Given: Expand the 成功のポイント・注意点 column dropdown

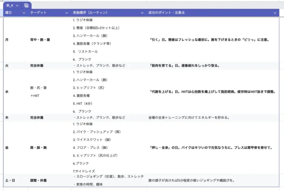Looking at the screenshot, I should click(275, 13).
